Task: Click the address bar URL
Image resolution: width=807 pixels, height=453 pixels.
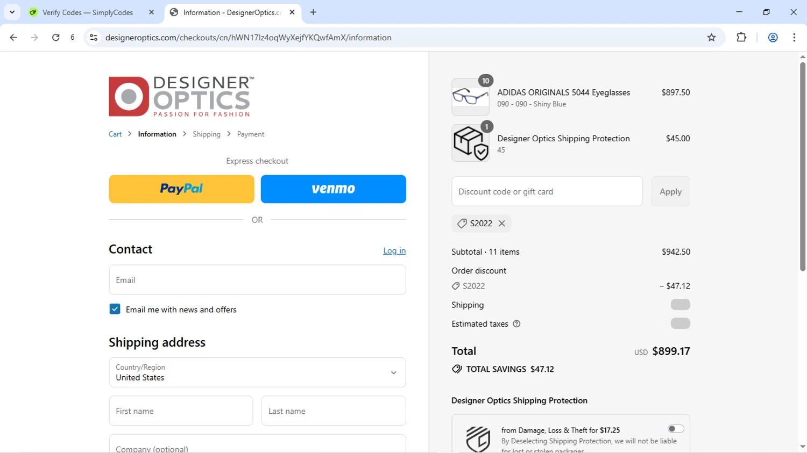Action: [x=248, y=38]
